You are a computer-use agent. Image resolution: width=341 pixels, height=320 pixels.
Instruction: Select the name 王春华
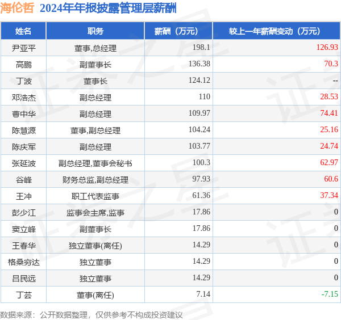tap(23, 246)
